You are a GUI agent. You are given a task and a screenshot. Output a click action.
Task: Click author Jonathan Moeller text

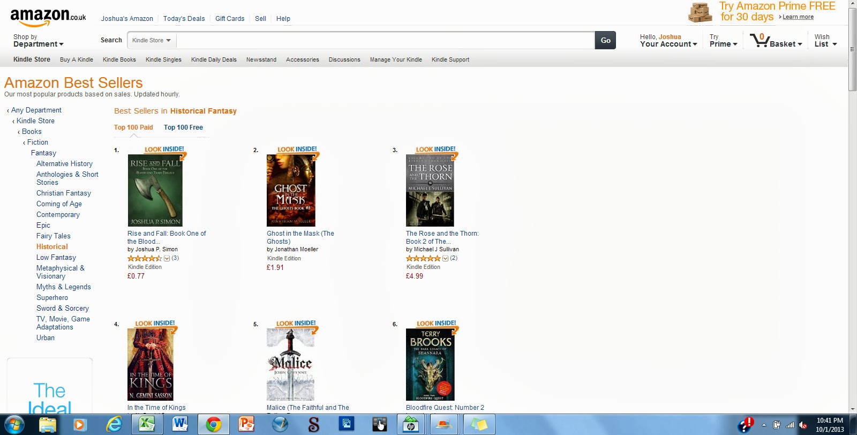[x=296, y=250]
